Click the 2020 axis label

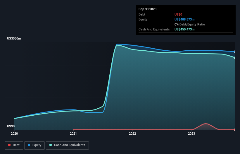14,134
